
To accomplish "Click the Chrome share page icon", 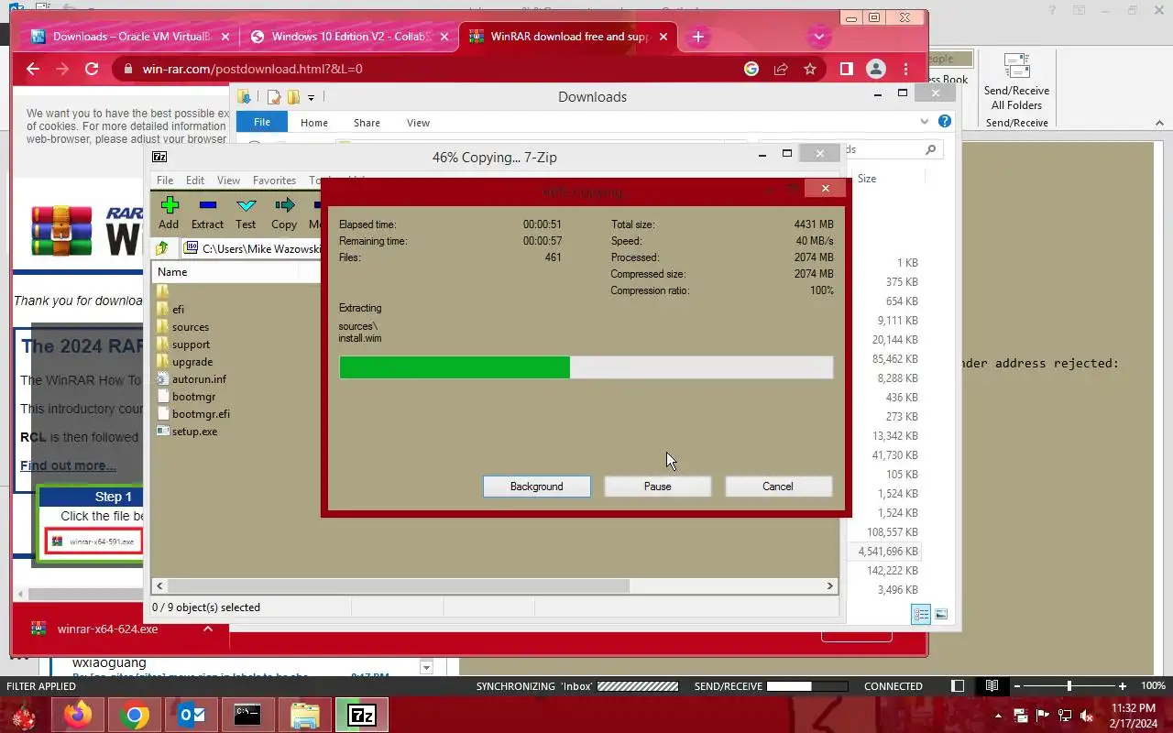I will click(x=781, y=69).
